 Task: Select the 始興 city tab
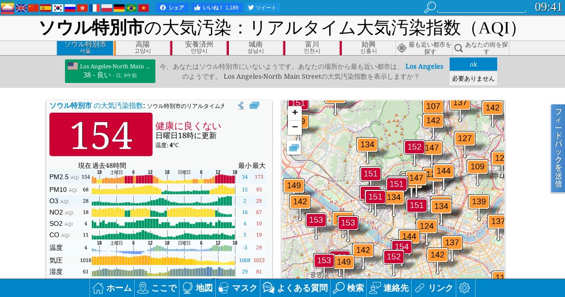point(369,48)
